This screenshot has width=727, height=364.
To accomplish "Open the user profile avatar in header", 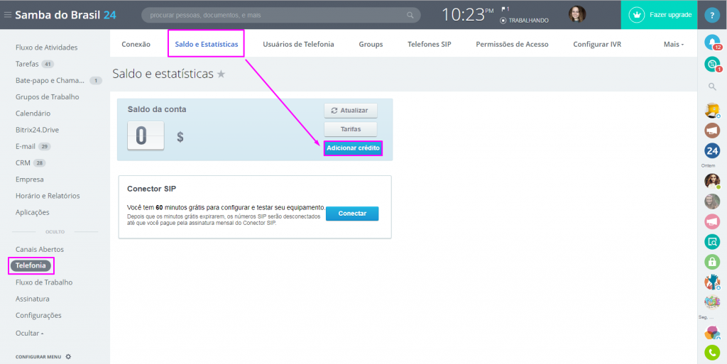I will pyautogui.click(x=577, y=14).
